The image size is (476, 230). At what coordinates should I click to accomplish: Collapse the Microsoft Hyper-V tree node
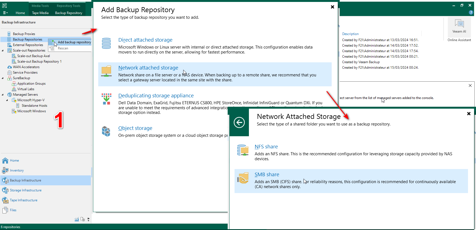coord(7,100)
